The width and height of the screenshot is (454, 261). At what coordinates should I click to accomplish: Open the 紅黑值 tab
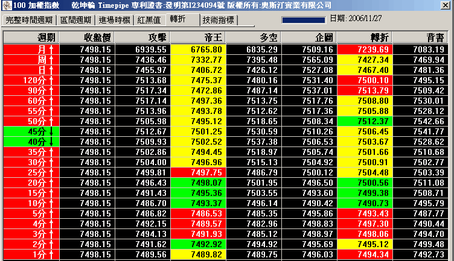click(x=149, y=20)
